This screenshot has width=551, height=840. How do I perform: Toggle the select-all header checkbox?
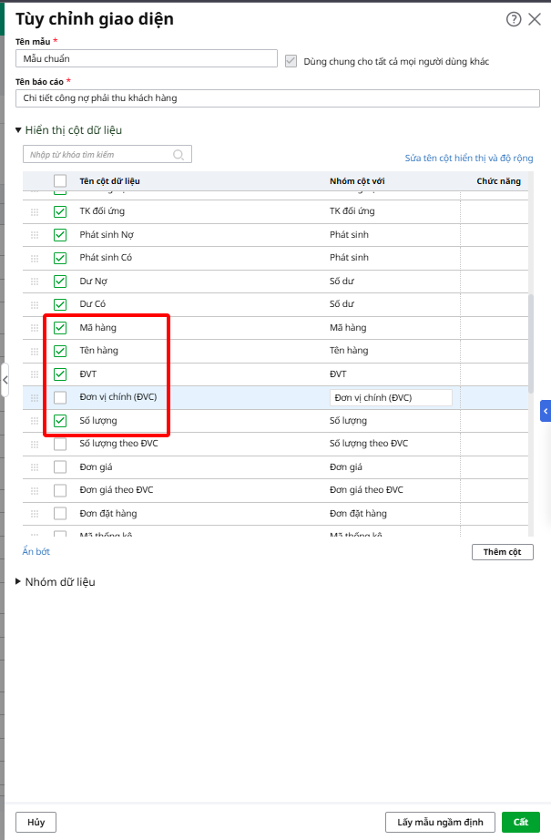60,181
